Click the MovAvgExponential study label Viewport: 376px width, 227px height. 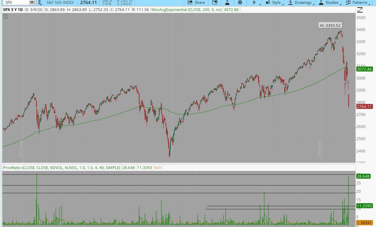click(x=186, y=10)
